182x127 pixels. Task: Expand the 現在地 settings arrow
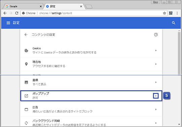click(156, 64)
